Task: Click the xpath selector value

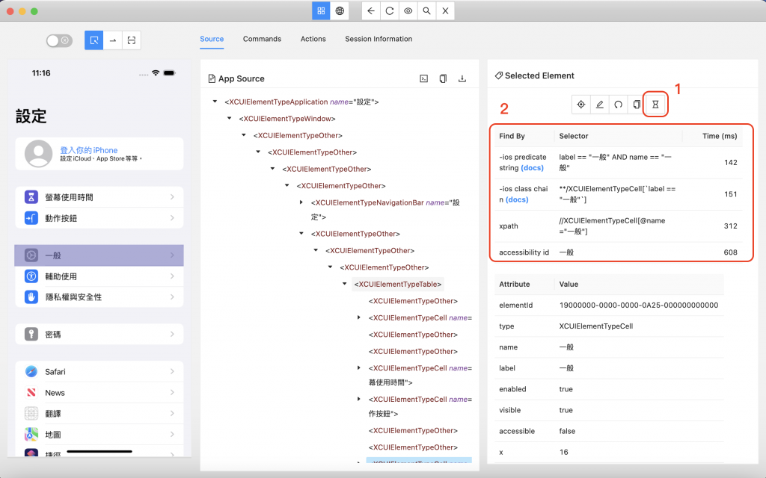Action: click(x=612, y=226)
